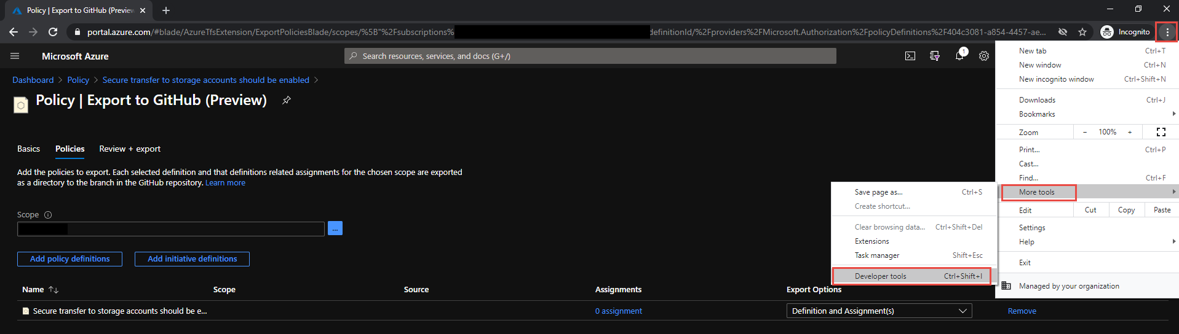Viewport: 1179px width, 334px height.
Task: Choose Exit in Chrome menu
Action: pyautogui.click(x=1087, y=263)
